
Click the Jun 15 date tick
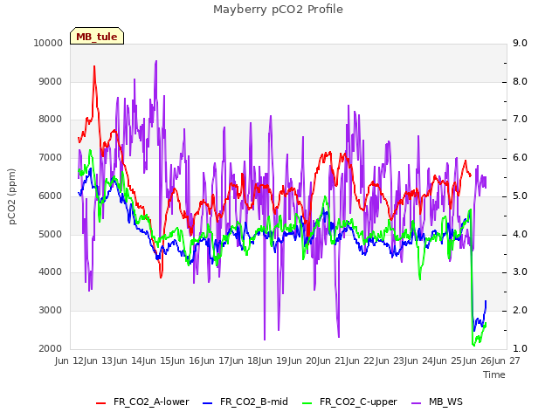(158, 361)
